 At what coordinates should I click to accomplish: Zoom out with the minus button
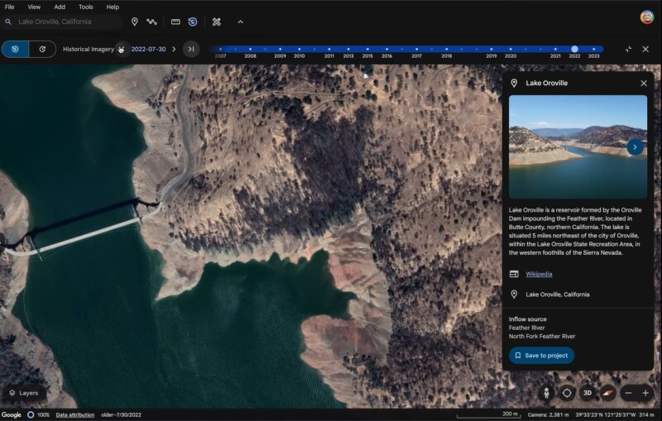[628, 393]
